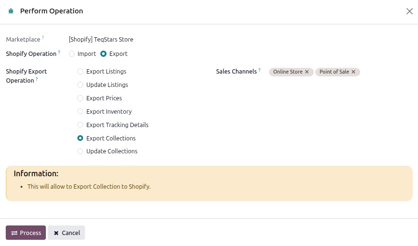Select the Export radio option

click(104, 54)
